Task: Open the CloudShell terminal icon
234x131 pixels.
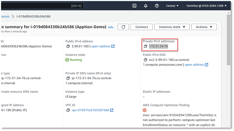Action: [x=134, y=6]
